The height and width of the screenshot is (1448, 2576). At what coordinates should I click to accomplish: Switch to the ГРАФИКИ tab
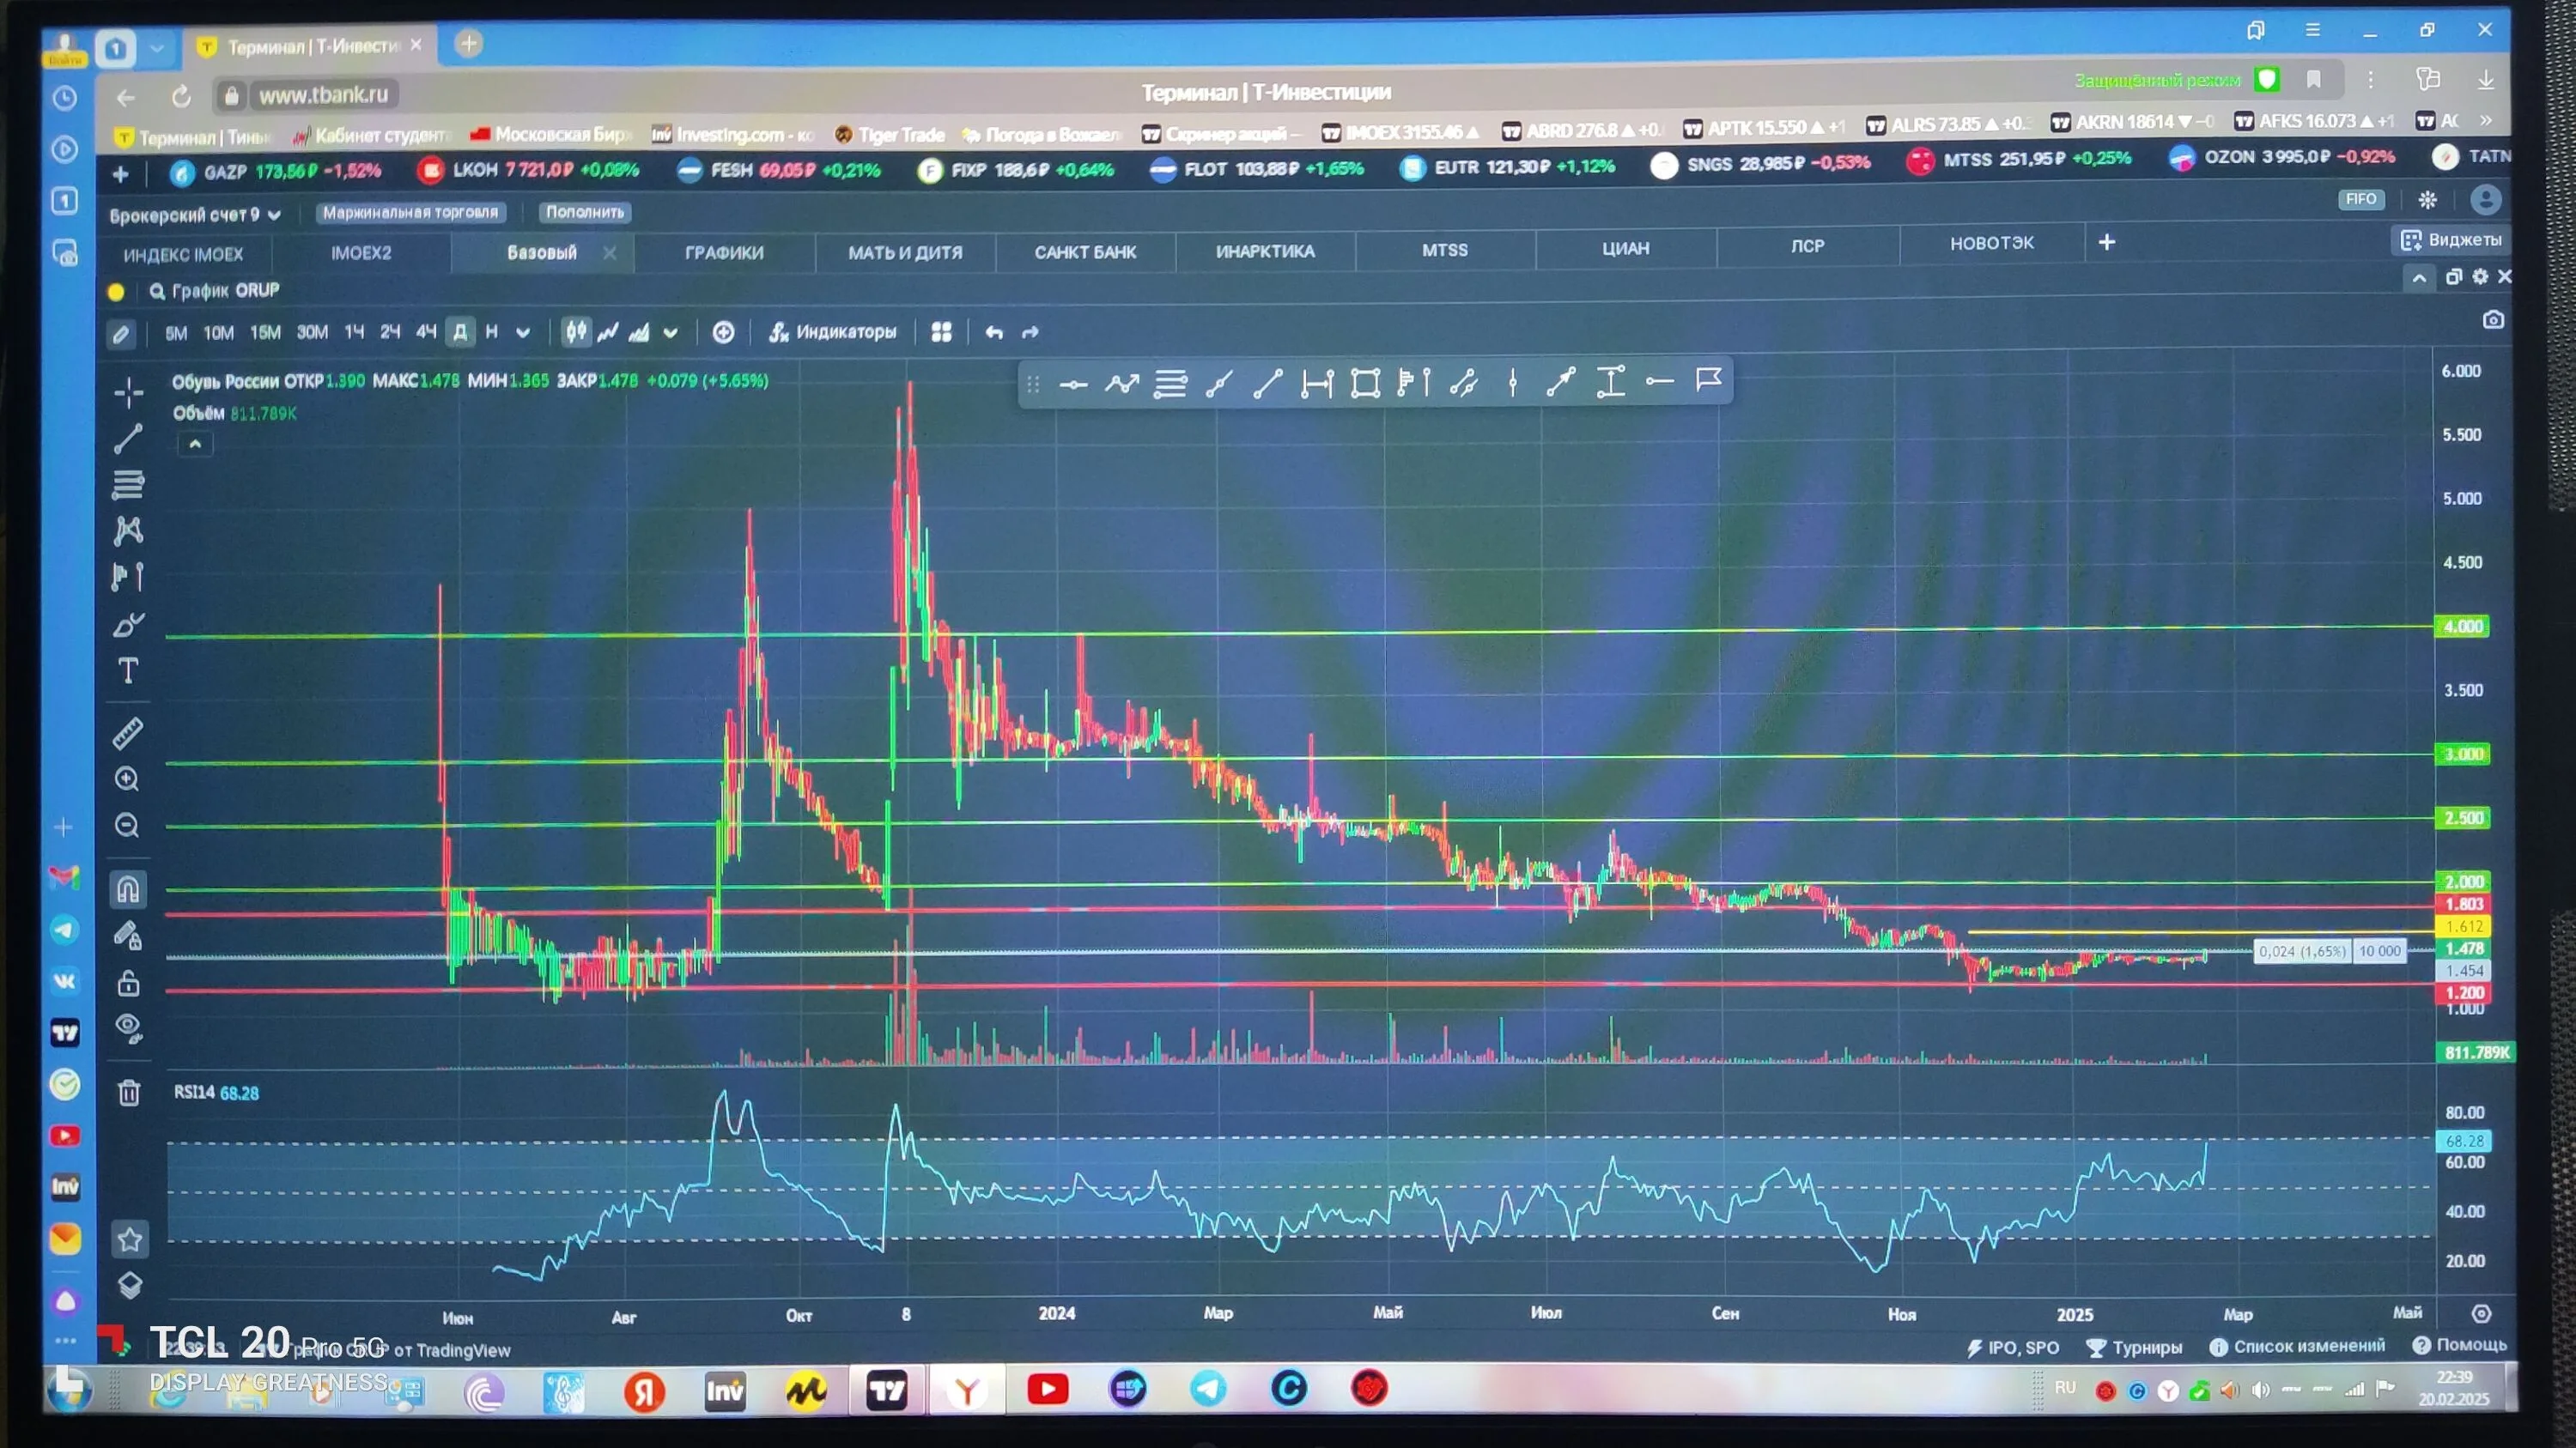pos(724,253)
